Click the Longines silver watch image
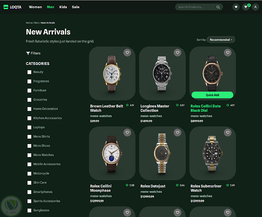Image resolution: width=262 pixels, height=217 pixels. (x=162, y=73)
